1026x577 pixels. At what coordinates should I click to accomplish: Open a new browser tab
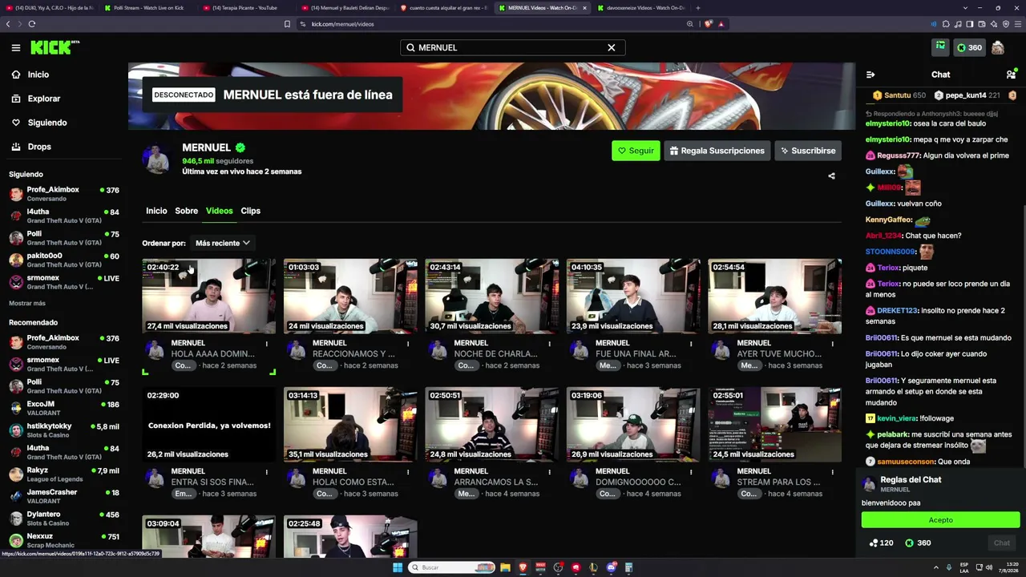click(x=697, y=8)
